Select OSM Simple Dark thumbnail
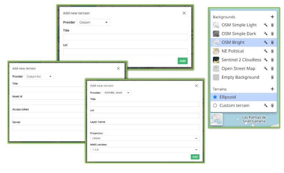Screen dimensions: 284x173 pyautogui.click(x=216, y=33)
